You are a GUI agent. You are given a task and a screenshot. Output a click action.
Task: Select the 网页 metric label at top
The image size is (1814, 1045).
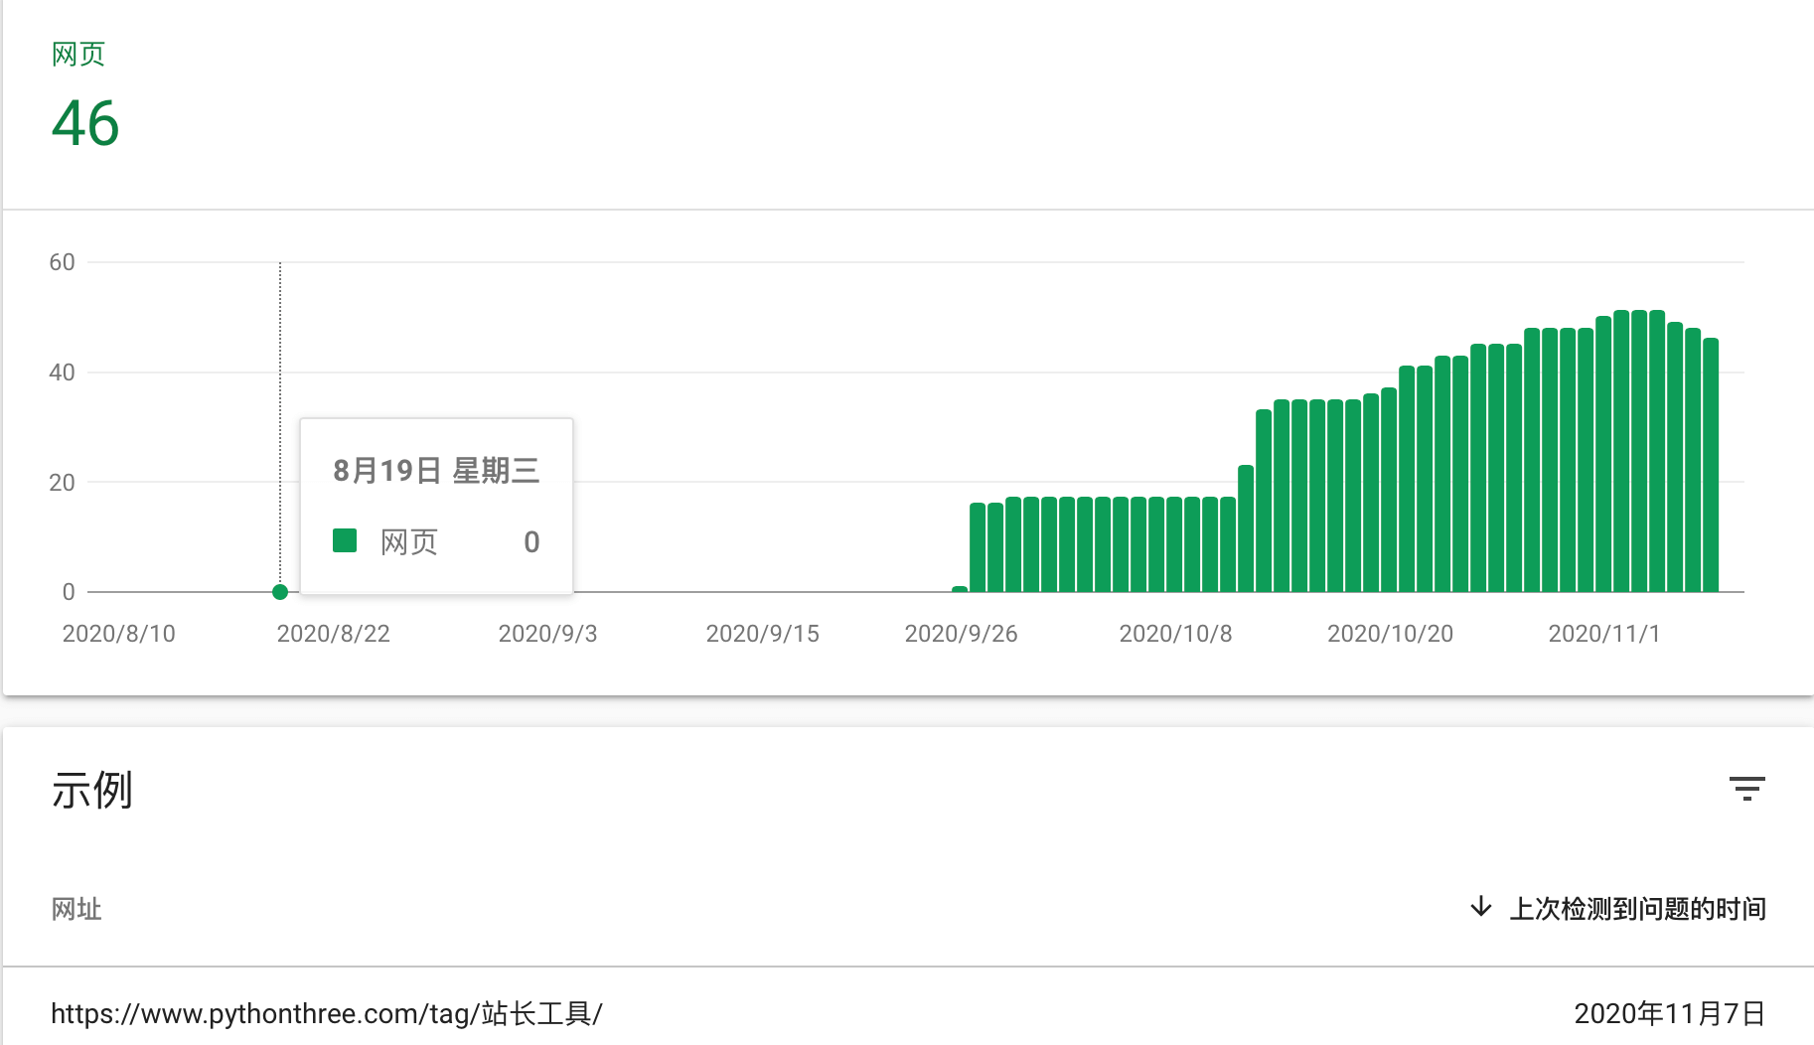(x=78, y=54)
